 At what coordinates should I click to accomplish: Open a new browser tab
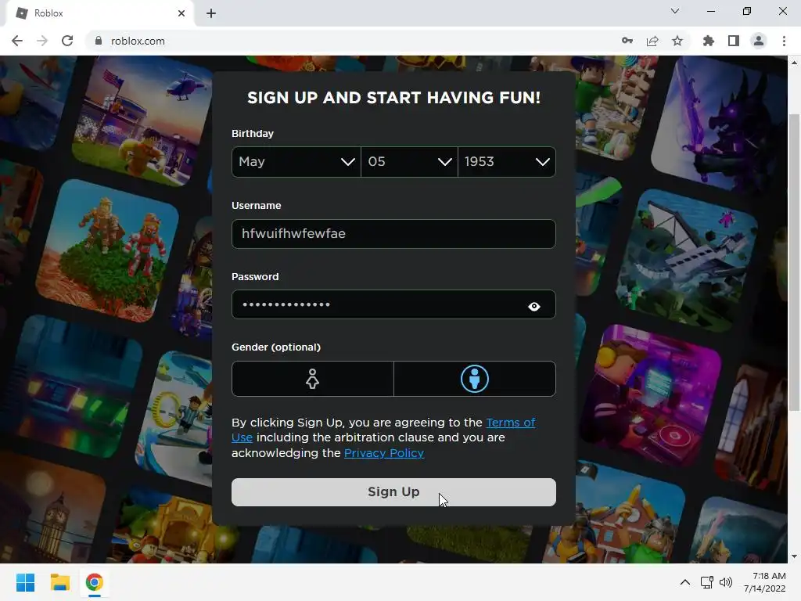point(211,13)
